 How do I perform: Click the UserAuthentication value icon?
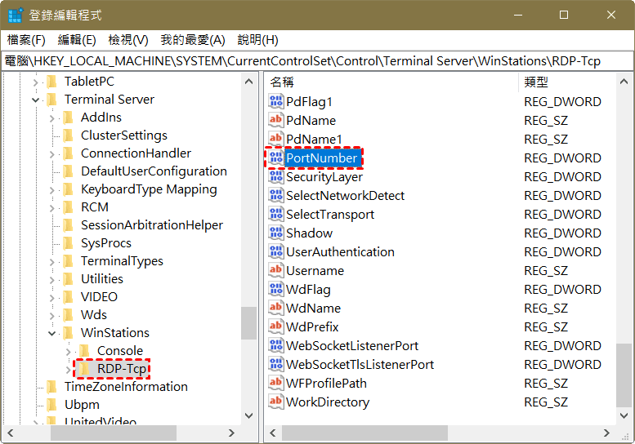pyautogui.click(x=275, y=252)
